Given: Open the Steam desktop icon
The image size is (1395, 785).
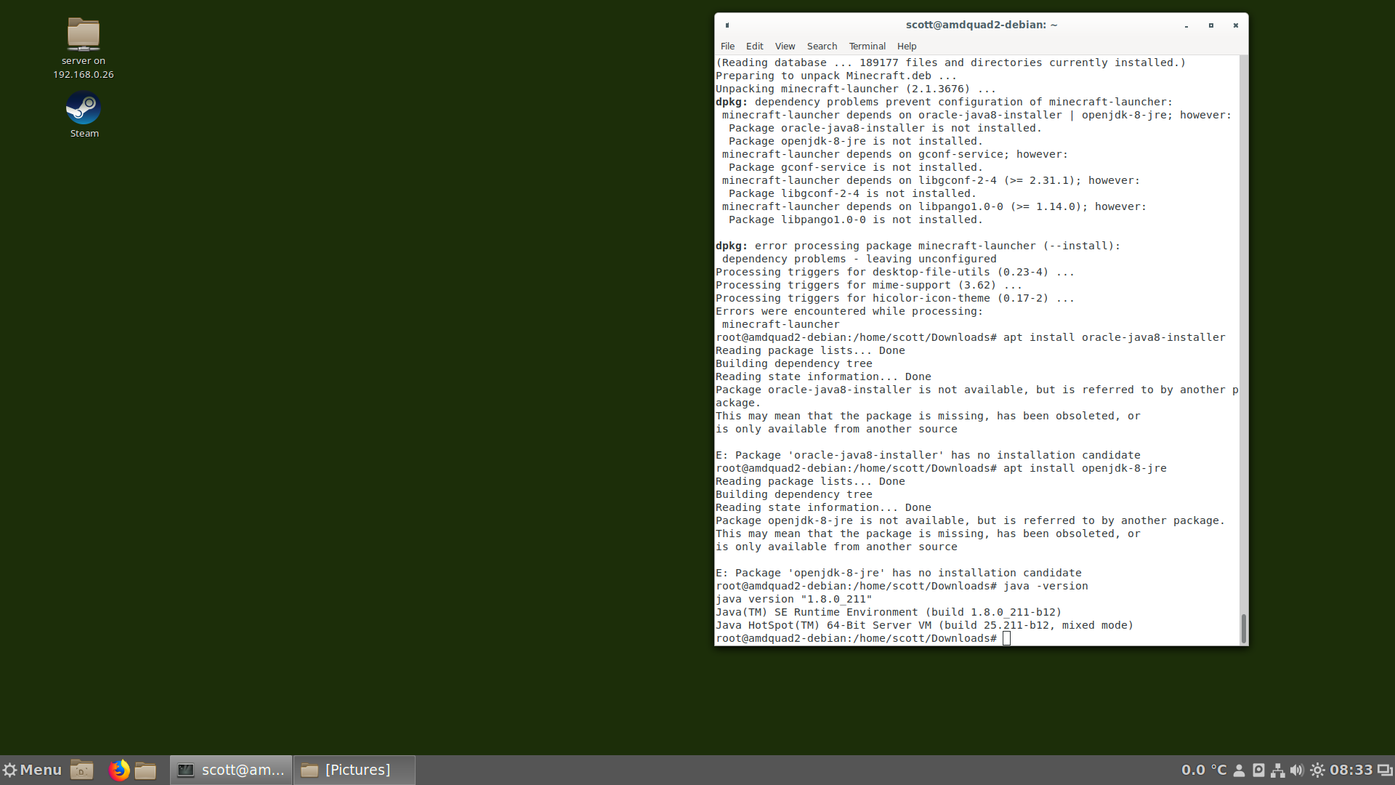Looking at the screenshot, I should coord(84,109).
